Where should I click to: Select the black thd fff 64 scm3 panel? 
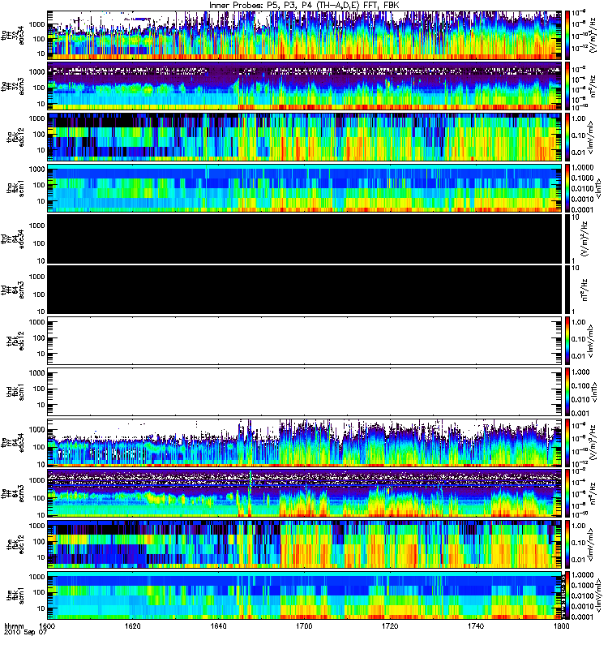[x=304, y=290]
